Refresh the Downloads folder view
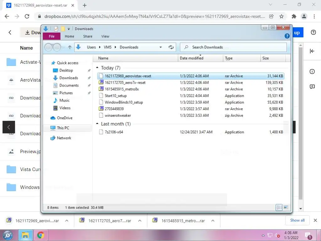 click(171, 47)
